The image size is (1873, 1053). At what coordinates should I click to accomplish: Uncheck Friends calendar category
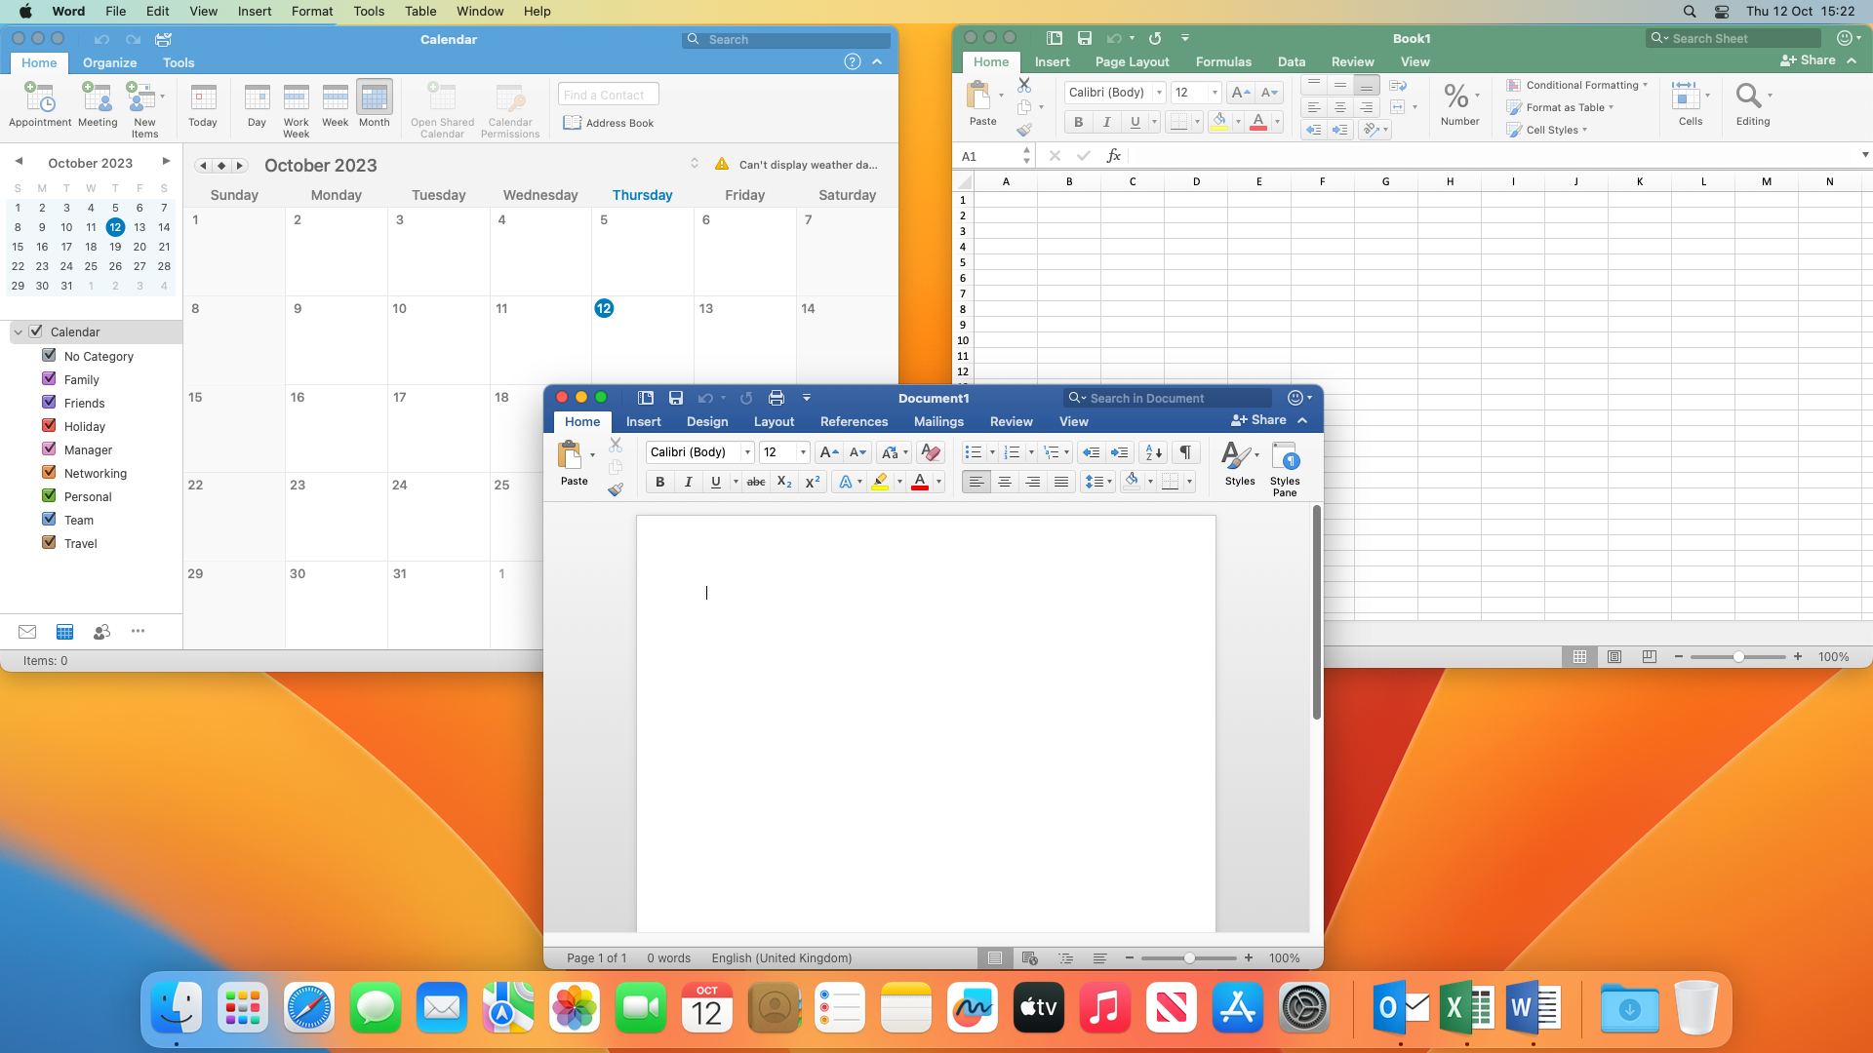pos(49,403)
